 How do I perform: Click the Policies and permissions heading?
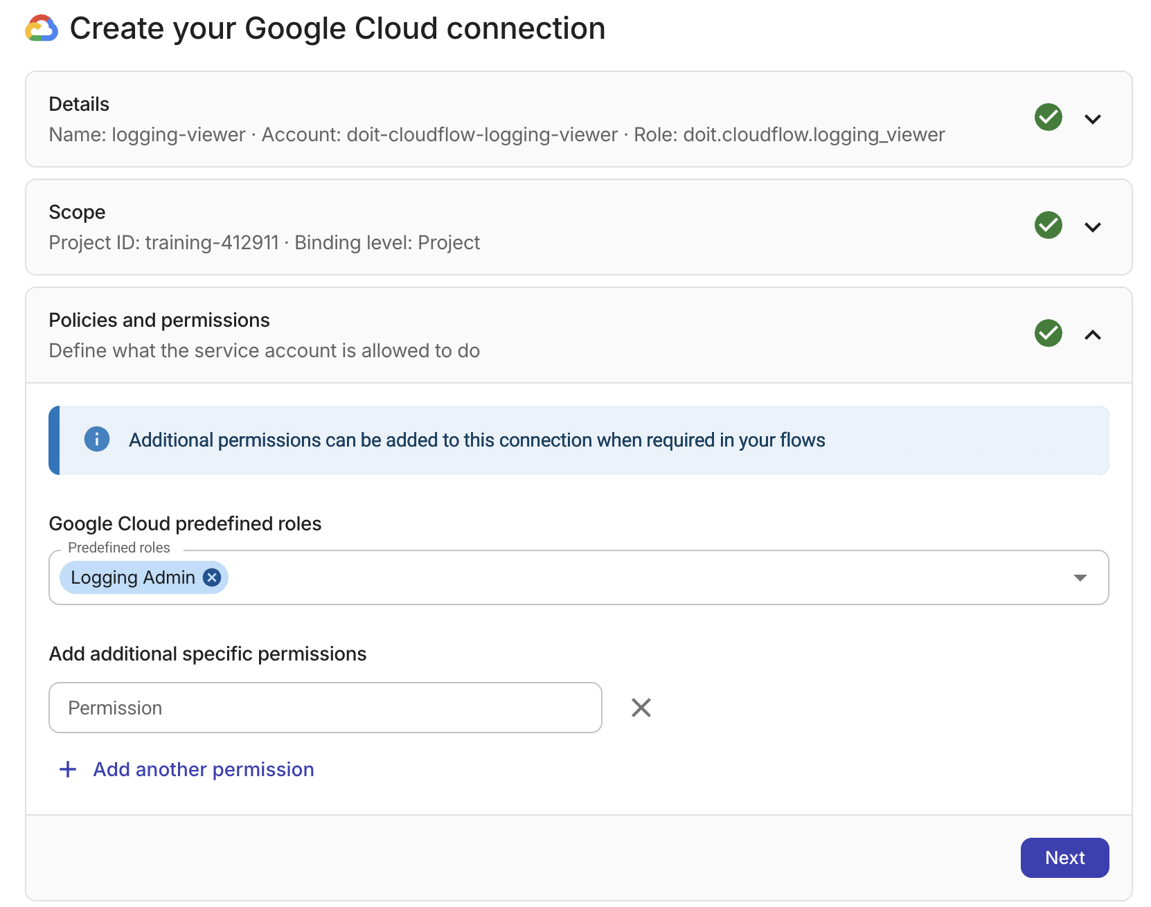click(x=159, y=320)
